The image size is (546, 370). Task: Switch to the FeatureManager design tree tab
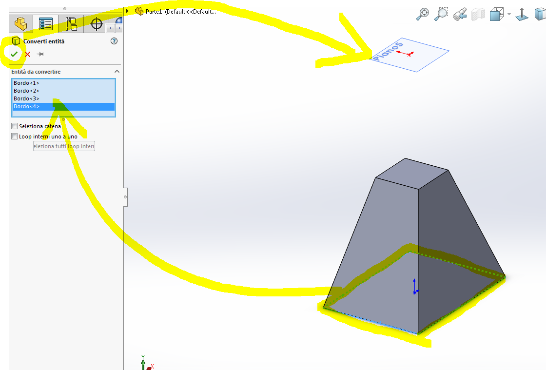(20, 23)
